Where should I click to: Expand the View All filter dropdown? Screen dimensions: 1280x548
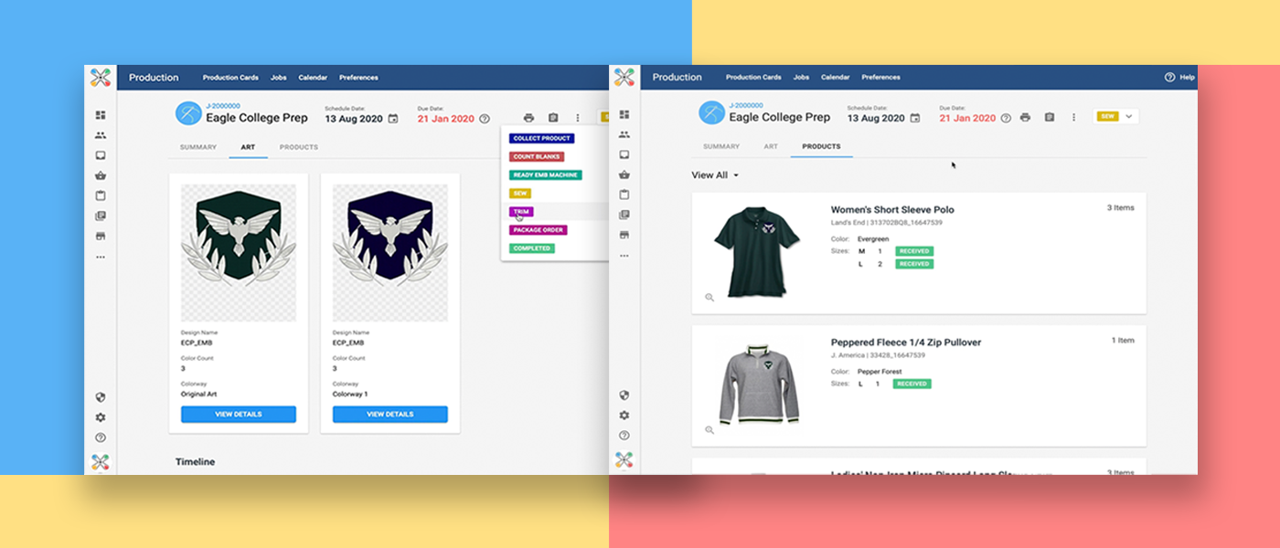715,175
